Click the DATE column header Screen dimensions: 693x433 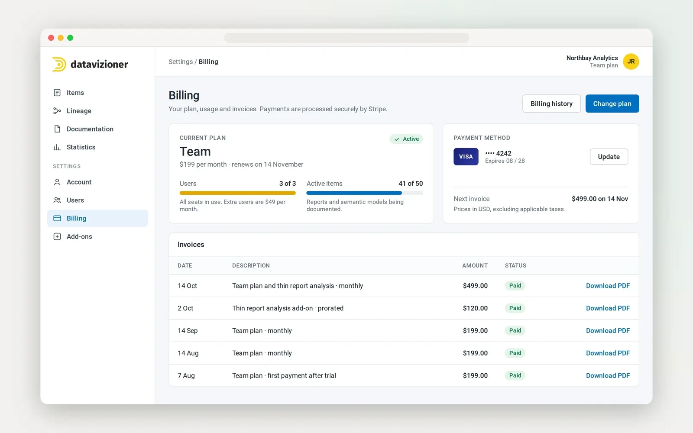coord(185,265)
